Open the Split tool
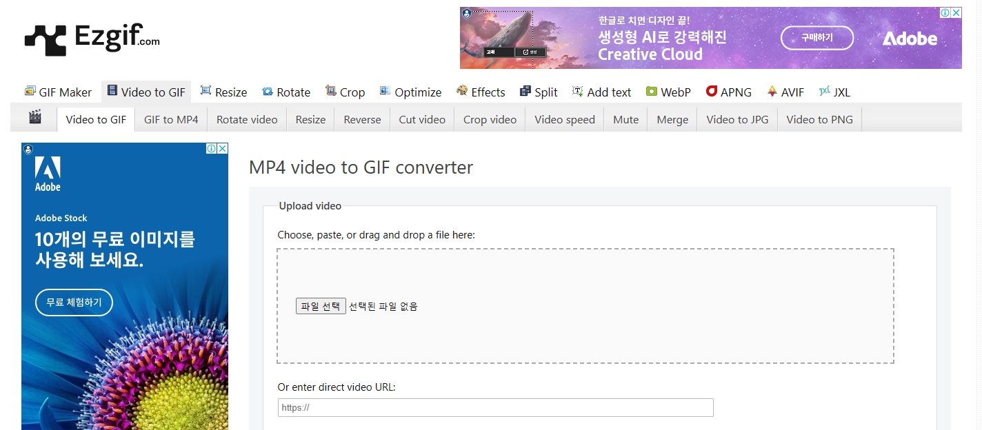This screenshot has height=430, width=982. coord(539,92)
